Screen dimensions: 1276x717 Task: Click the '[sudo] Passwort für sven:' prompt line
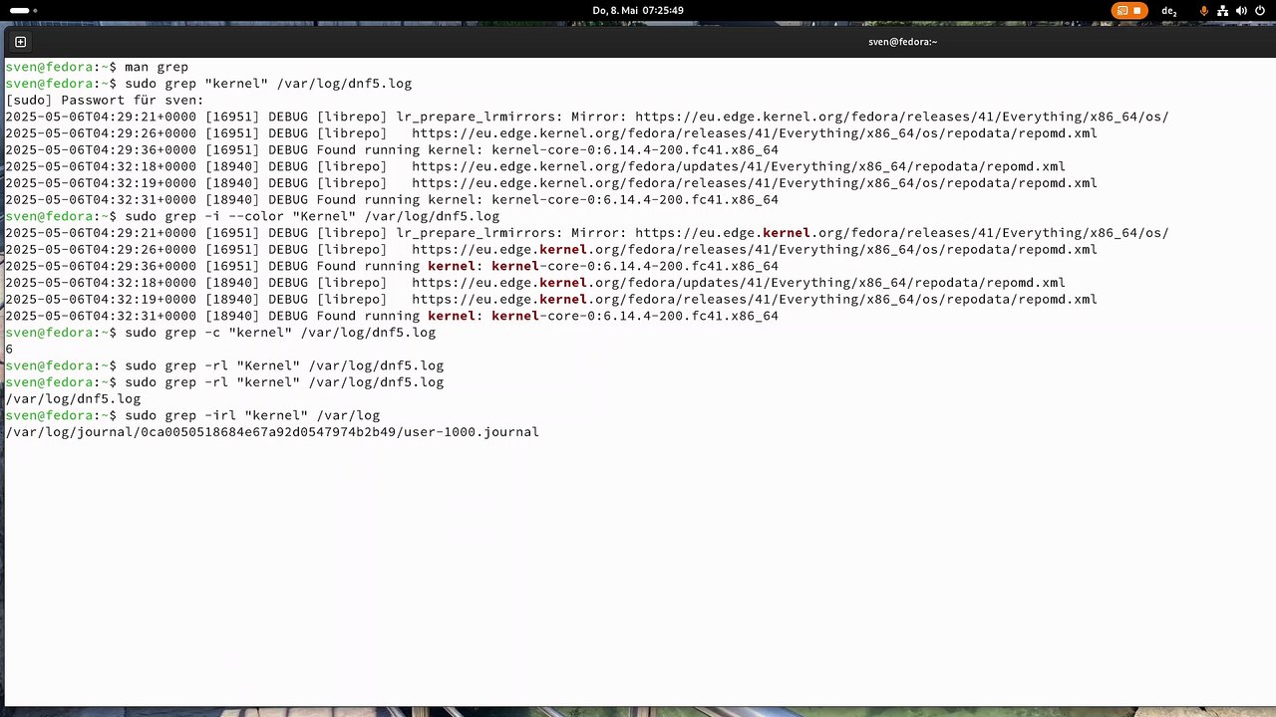click(105, 100)
